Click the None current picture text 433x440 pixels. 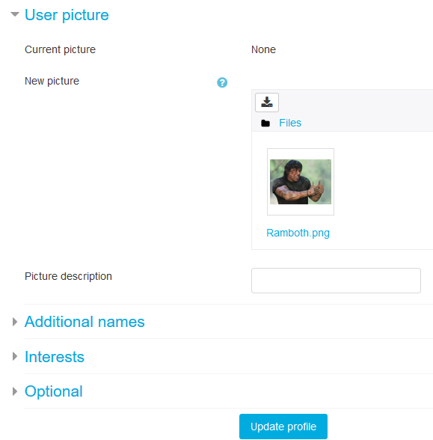tap(263, 49)
